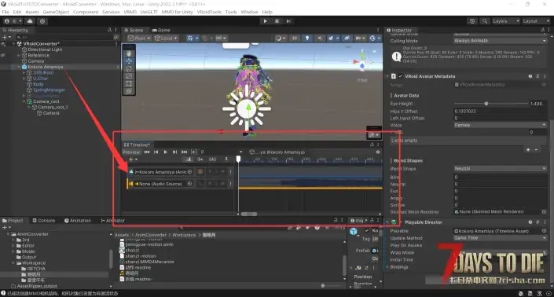Open the GameObject menu
This screenshot has width=554, height=297.
click(x=56, y=12)
